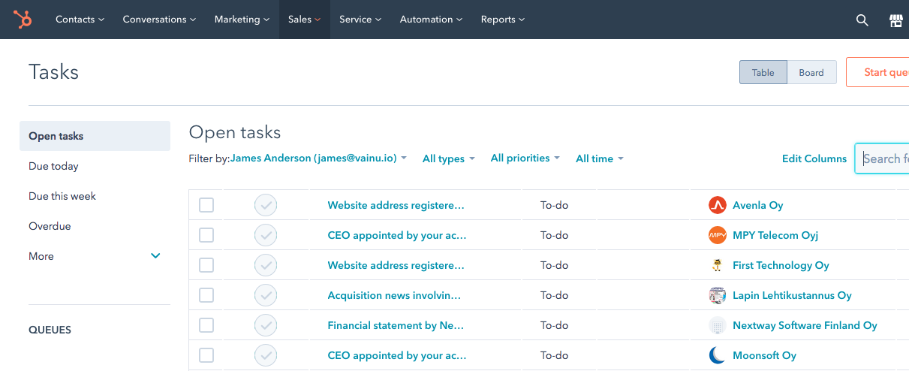Click the Avenla Oy company logo
Screen dimensions: 909x371
(x=718, y=205)
